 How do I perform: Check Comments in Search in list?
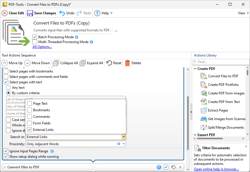coord(29,117)
